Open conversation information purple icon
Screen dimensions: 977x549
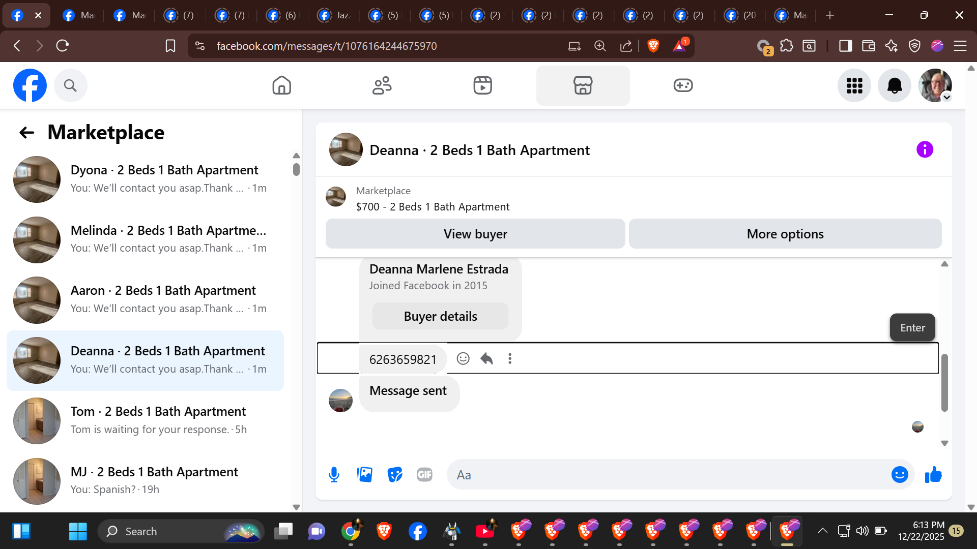[925, 149]
